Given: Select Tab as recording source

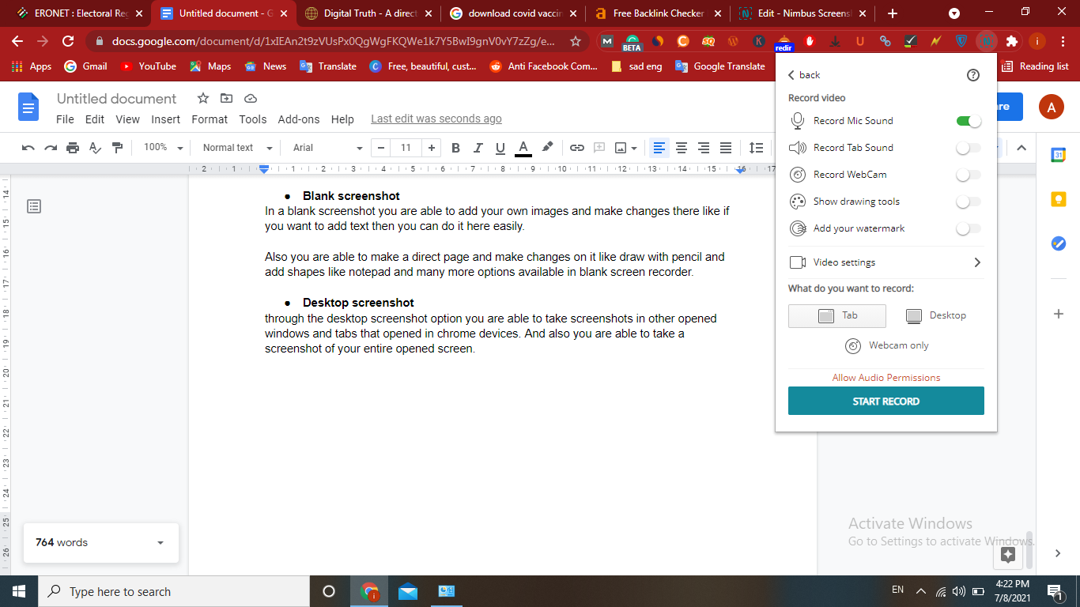Looking at the screenshot, I should [837, 315].
